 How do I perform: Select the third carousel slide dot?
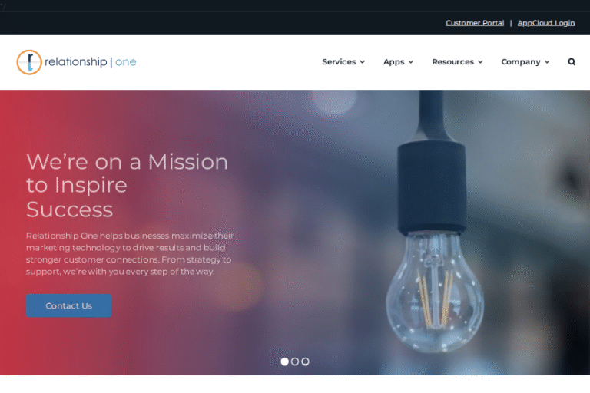pos(305,362)
